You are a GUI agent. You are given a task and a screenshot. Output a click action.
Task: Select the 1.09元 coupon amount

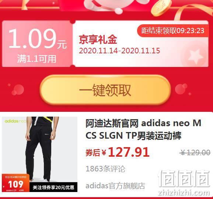pyautogui.click(x=38, y=39)
